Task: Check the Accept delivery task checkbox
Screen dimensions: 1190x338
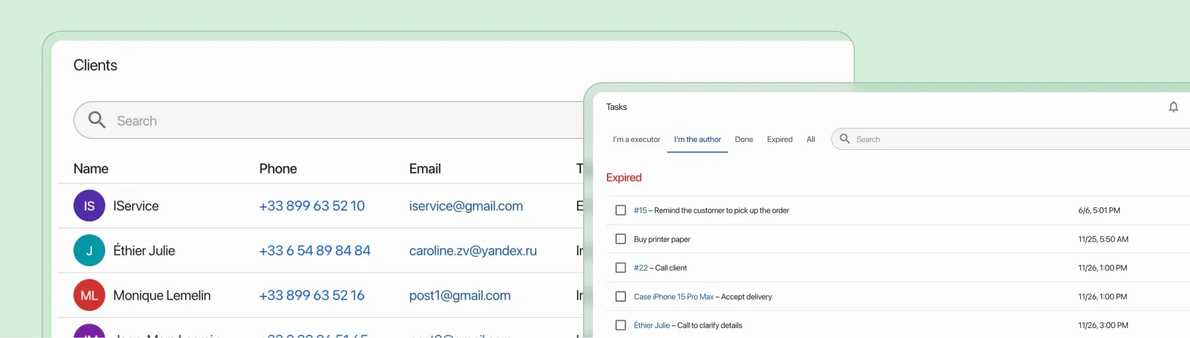Action: (621, 297)
